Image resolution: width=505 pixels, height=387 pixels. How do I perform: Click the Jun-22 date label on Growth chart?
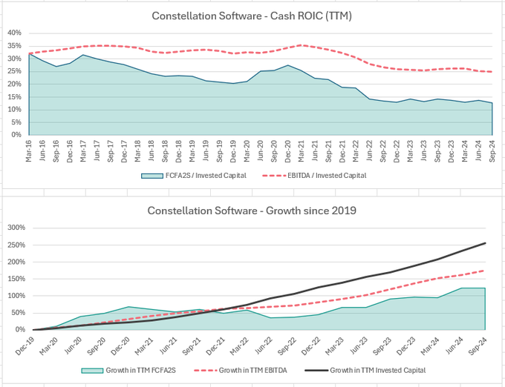263,345
